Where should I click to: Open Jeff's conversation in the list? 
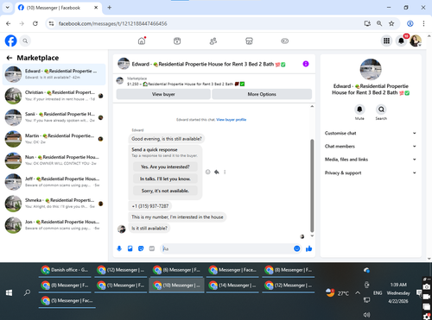point(54,182)
